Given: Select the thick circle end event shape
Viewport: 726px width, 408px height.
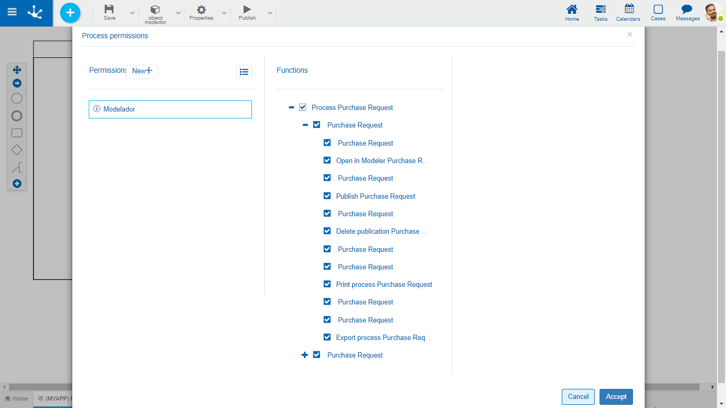Looking at the screenshot, I should tap(17, 116).
